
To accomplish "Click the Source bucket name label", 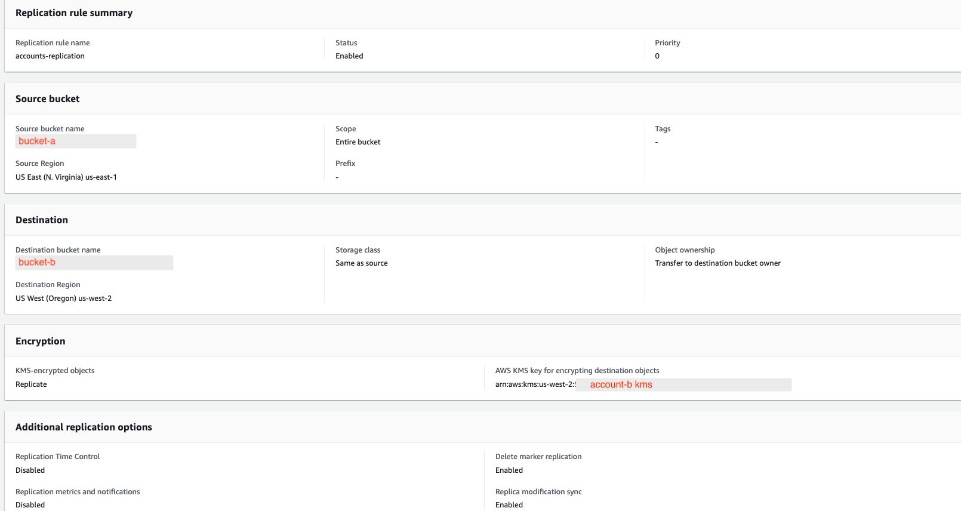I will coord(50,129).
